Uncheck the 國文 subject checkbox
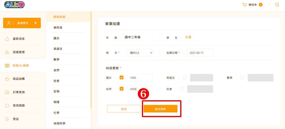Screen dimensions: 285x129 click(x=121, y=78)
